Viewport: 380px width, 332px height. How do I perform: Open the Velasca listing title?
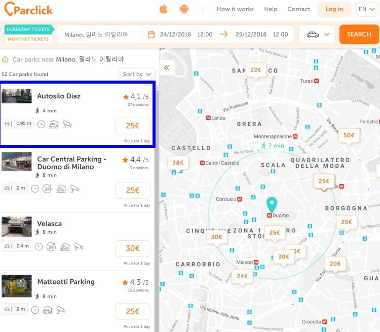[50, 224]
